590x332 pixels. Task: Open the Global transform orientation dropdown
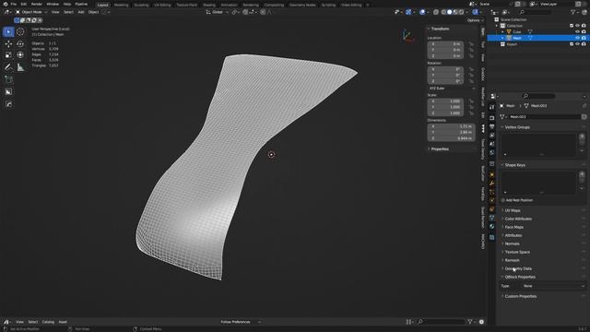pos(218,12)
